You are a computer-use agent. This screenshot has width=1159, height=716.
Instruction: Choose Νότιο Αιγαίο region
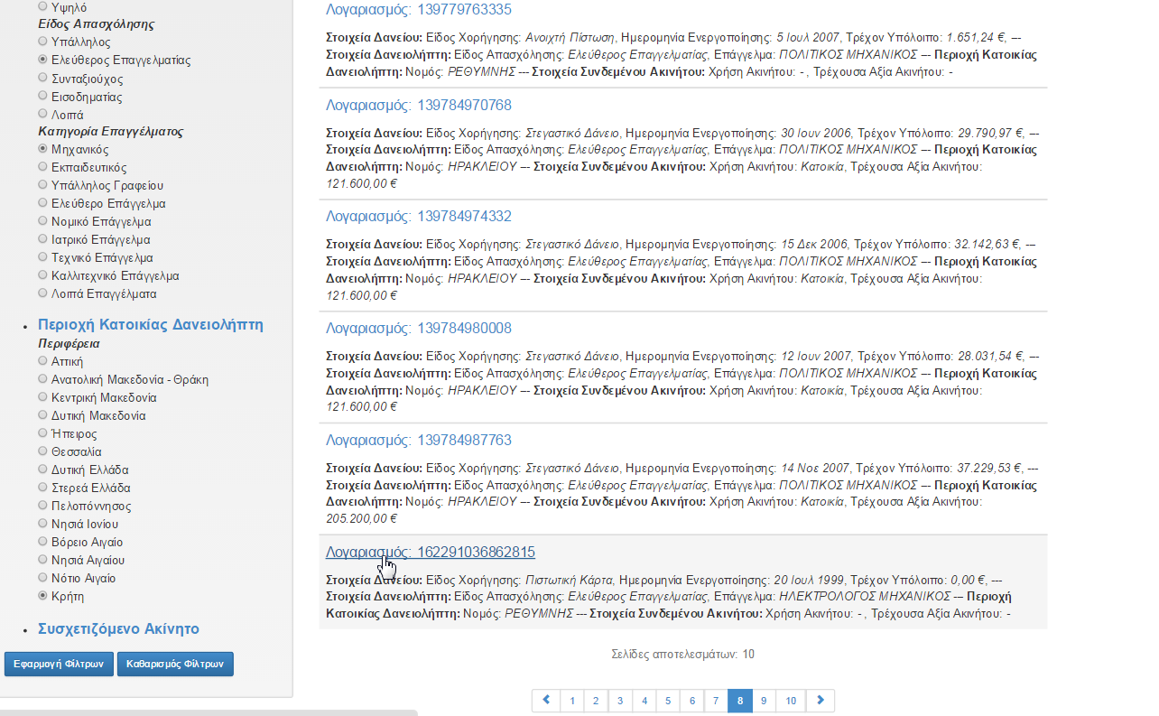pyautogui.click(x=43, y=578)
